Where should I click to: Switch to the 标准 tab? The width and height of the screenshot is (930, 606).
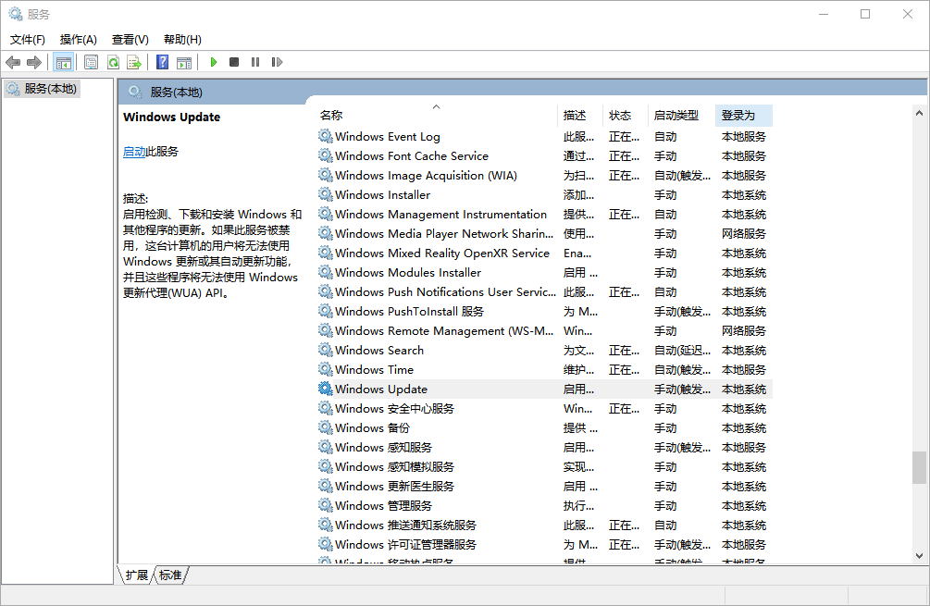(x=170, y=575)
